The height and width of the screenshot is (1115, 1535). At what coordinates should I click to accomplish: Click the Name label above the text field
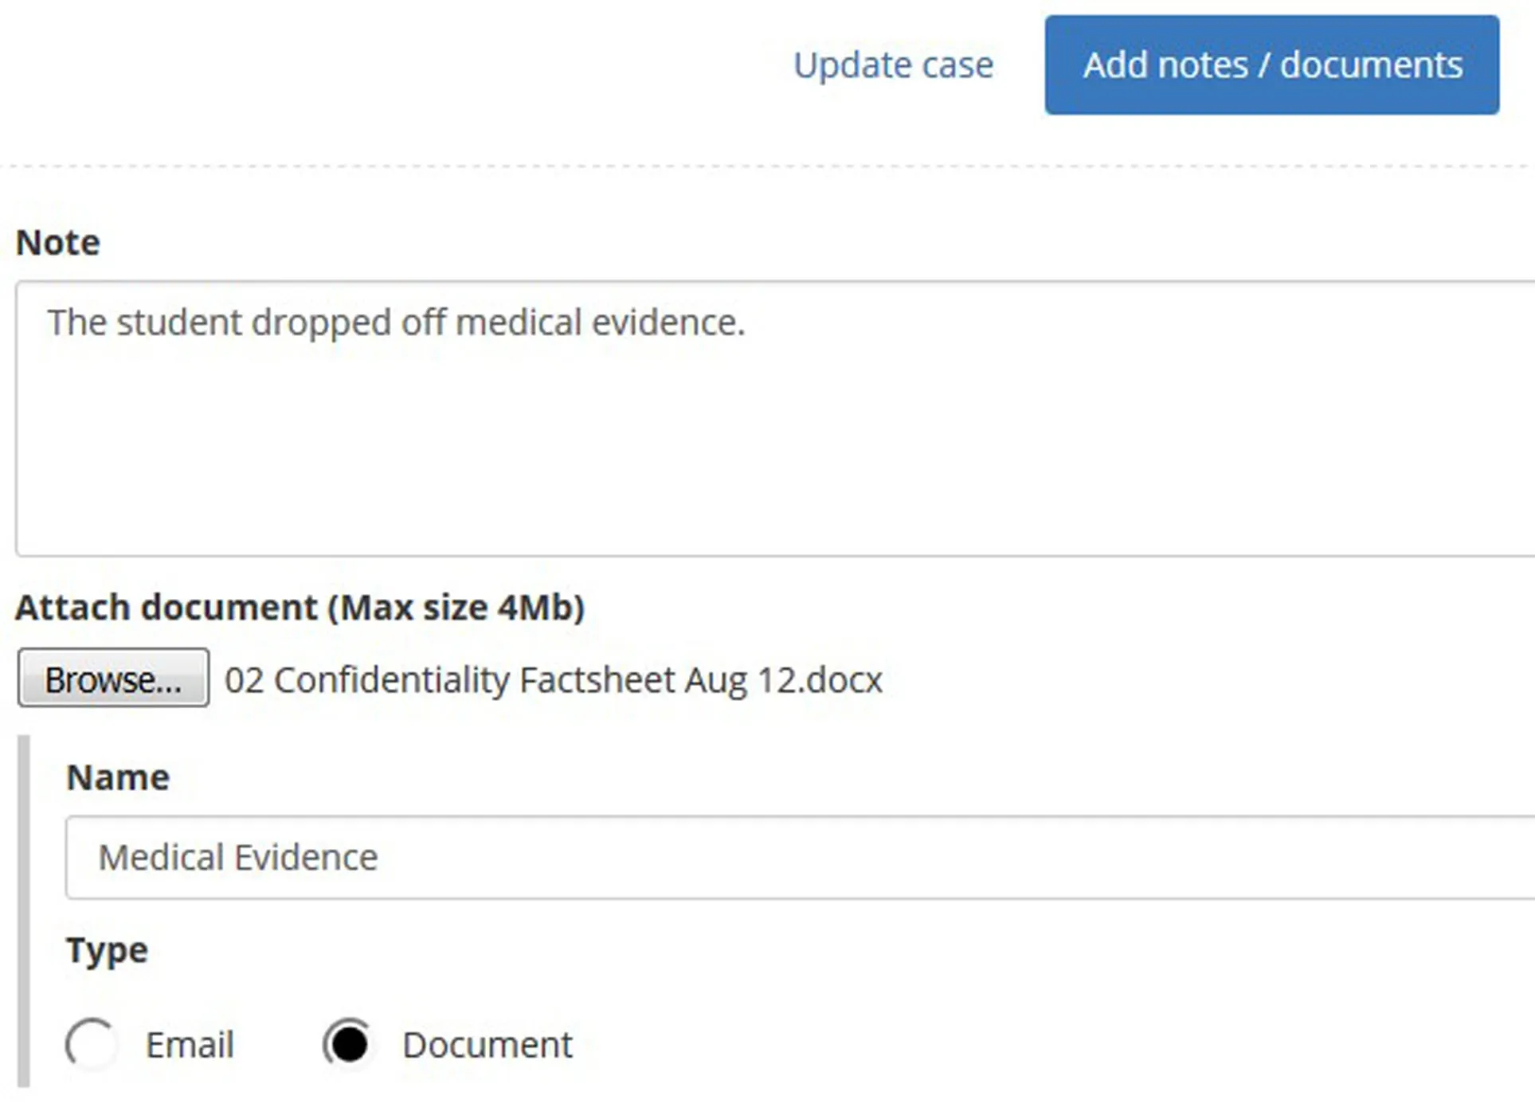[x=117, y=777]
